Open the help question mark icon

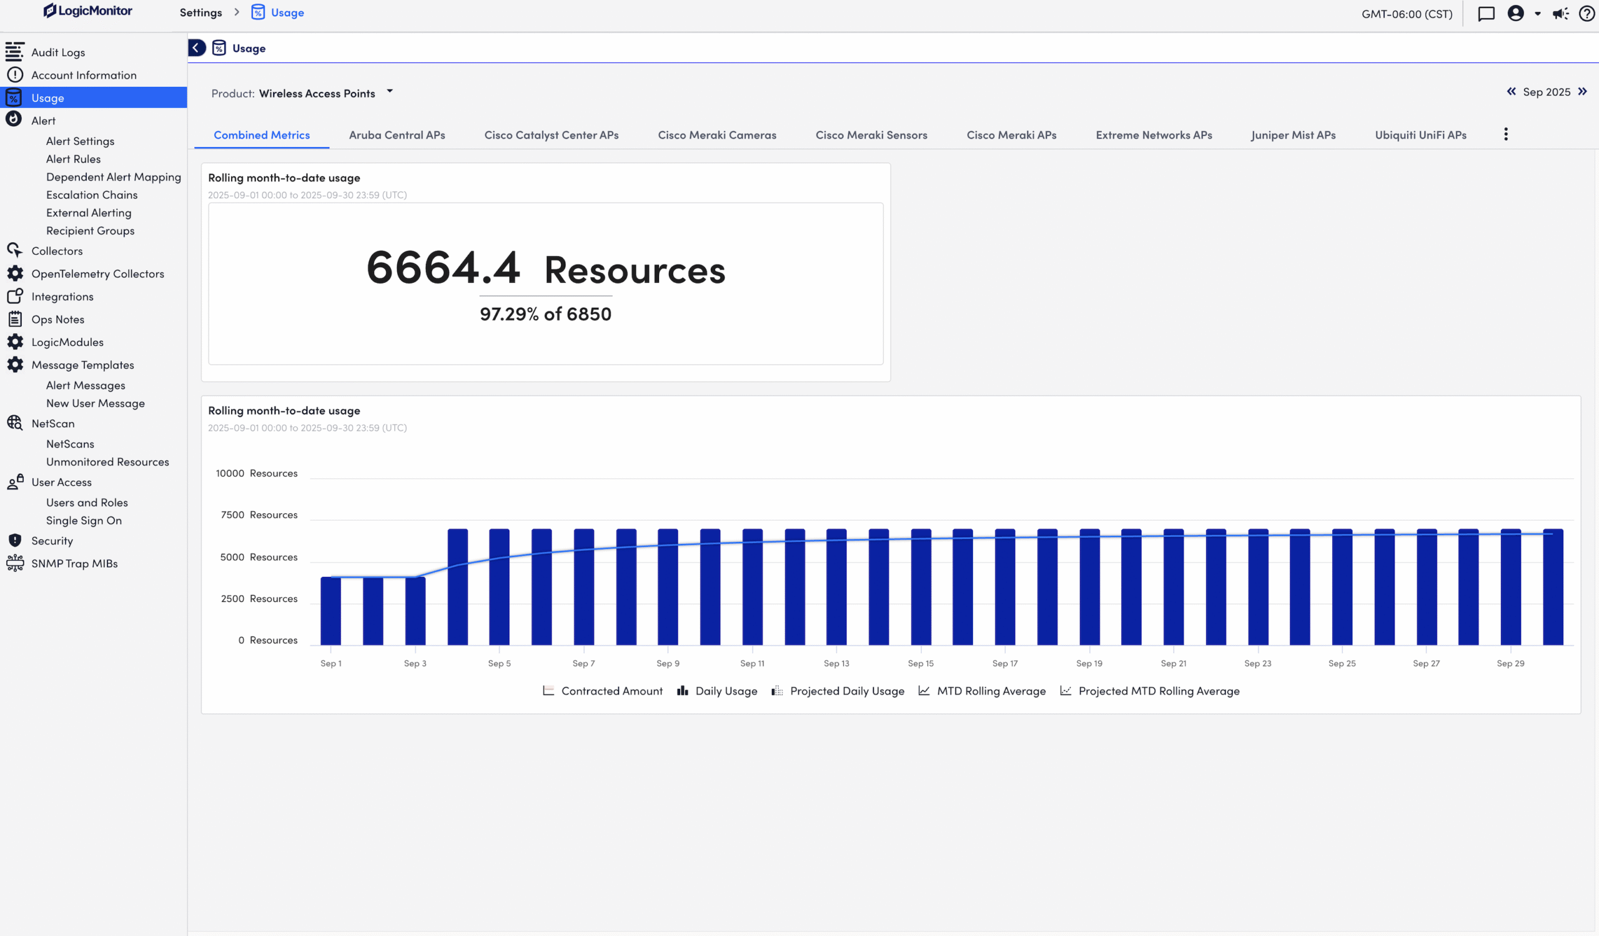pyautogui.click(x=1586, y=14)
